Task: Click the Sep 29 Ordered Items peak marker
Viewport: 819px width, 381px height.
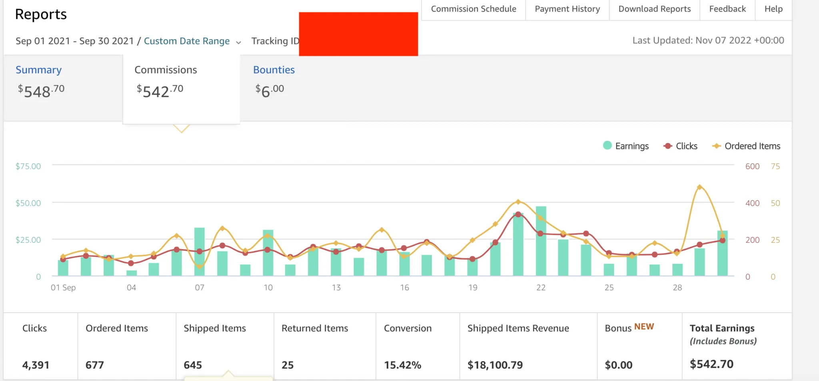Action: click(699, 187)
